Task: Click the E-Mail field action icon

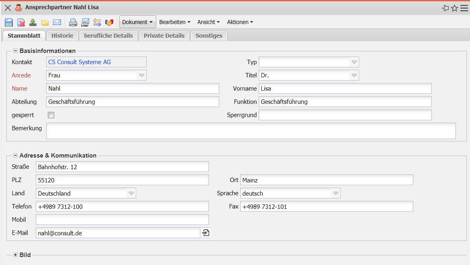Action: click(206, 233)
